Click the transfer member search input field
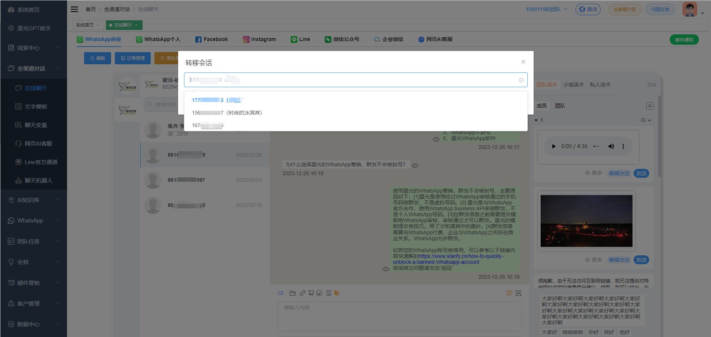 (x=355, y=80)
